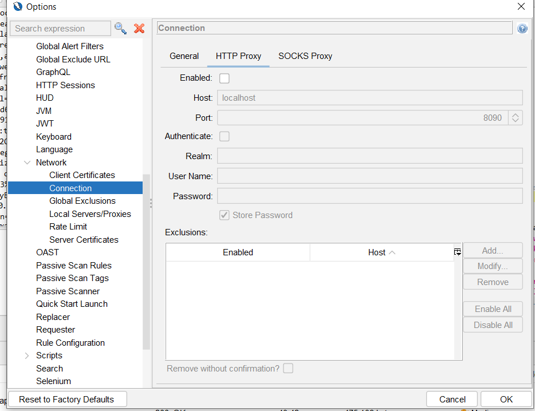Screen dimensions: 535x411
Task: Click the Enable All button
Action: [493, 309]
